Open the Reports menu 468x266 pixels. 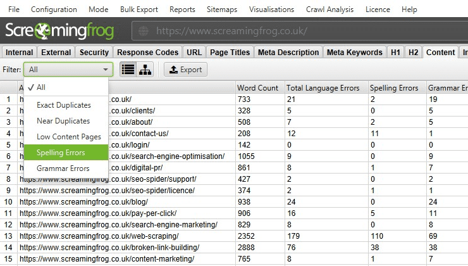pos(182,9)
